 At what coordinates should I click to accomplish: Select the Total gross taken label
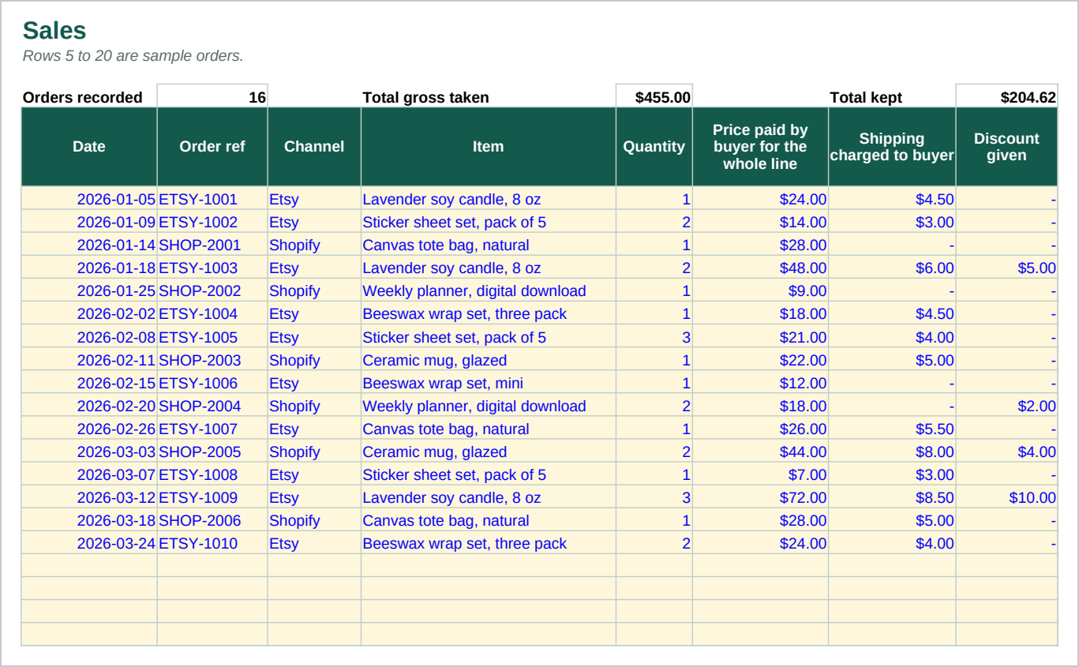click(x=425, y=97)
